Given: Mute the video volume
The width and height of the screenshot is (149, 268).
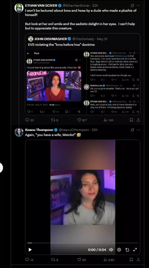Looking at the screenshot, I should point(111,250).
